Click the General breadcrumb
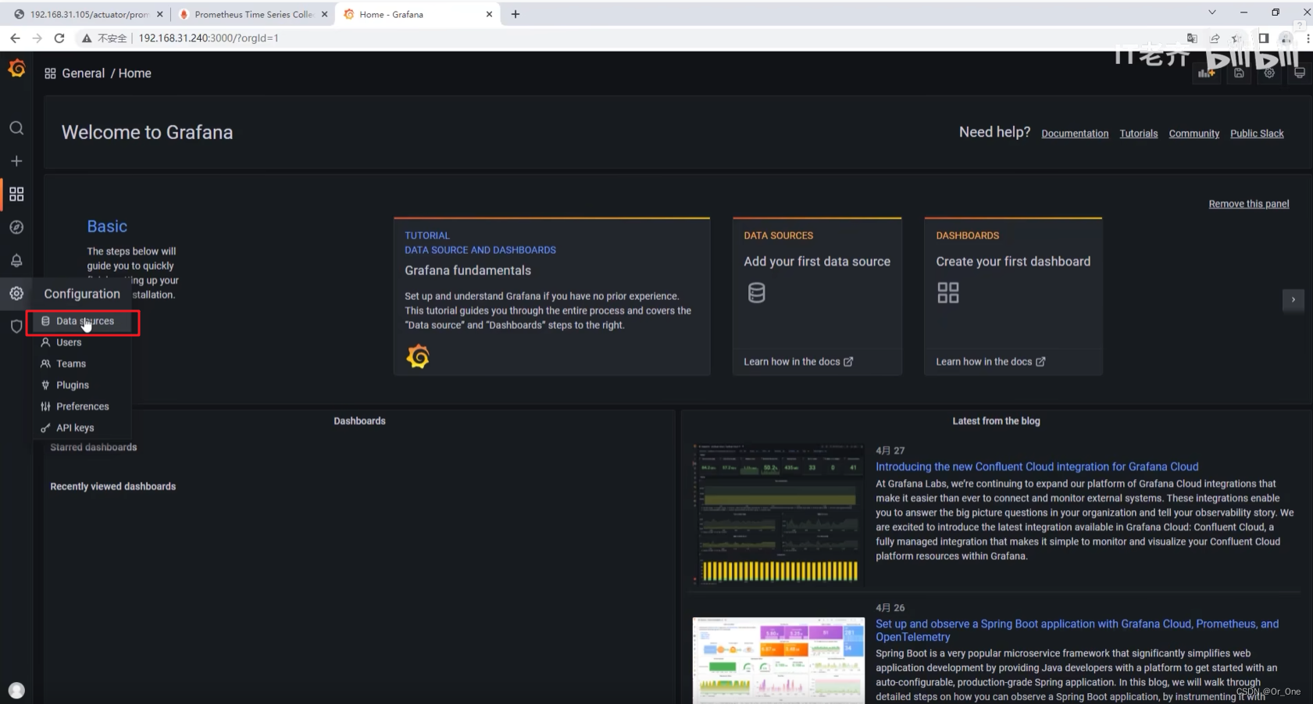 (x=84, y=73)
